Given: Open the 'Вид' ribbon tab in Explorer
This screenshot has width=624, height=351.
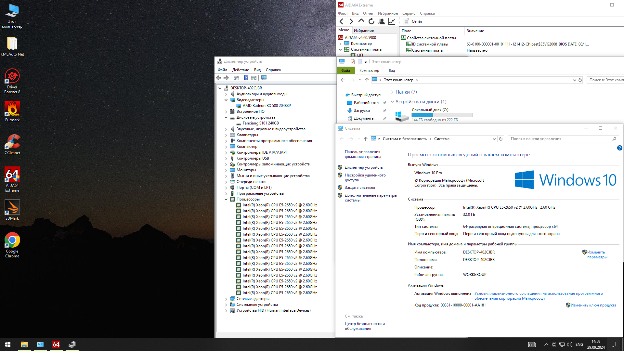Looking at the screenshot, I should pos(392,71).
